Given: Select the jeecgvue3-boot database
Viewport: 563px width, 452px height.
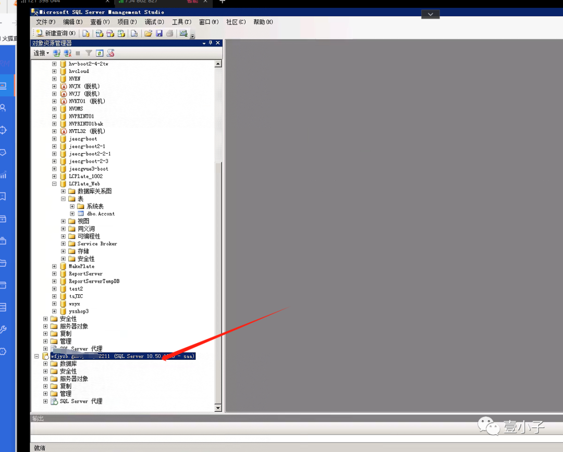Looking at the screenshot, I should (x=89, y=169).
